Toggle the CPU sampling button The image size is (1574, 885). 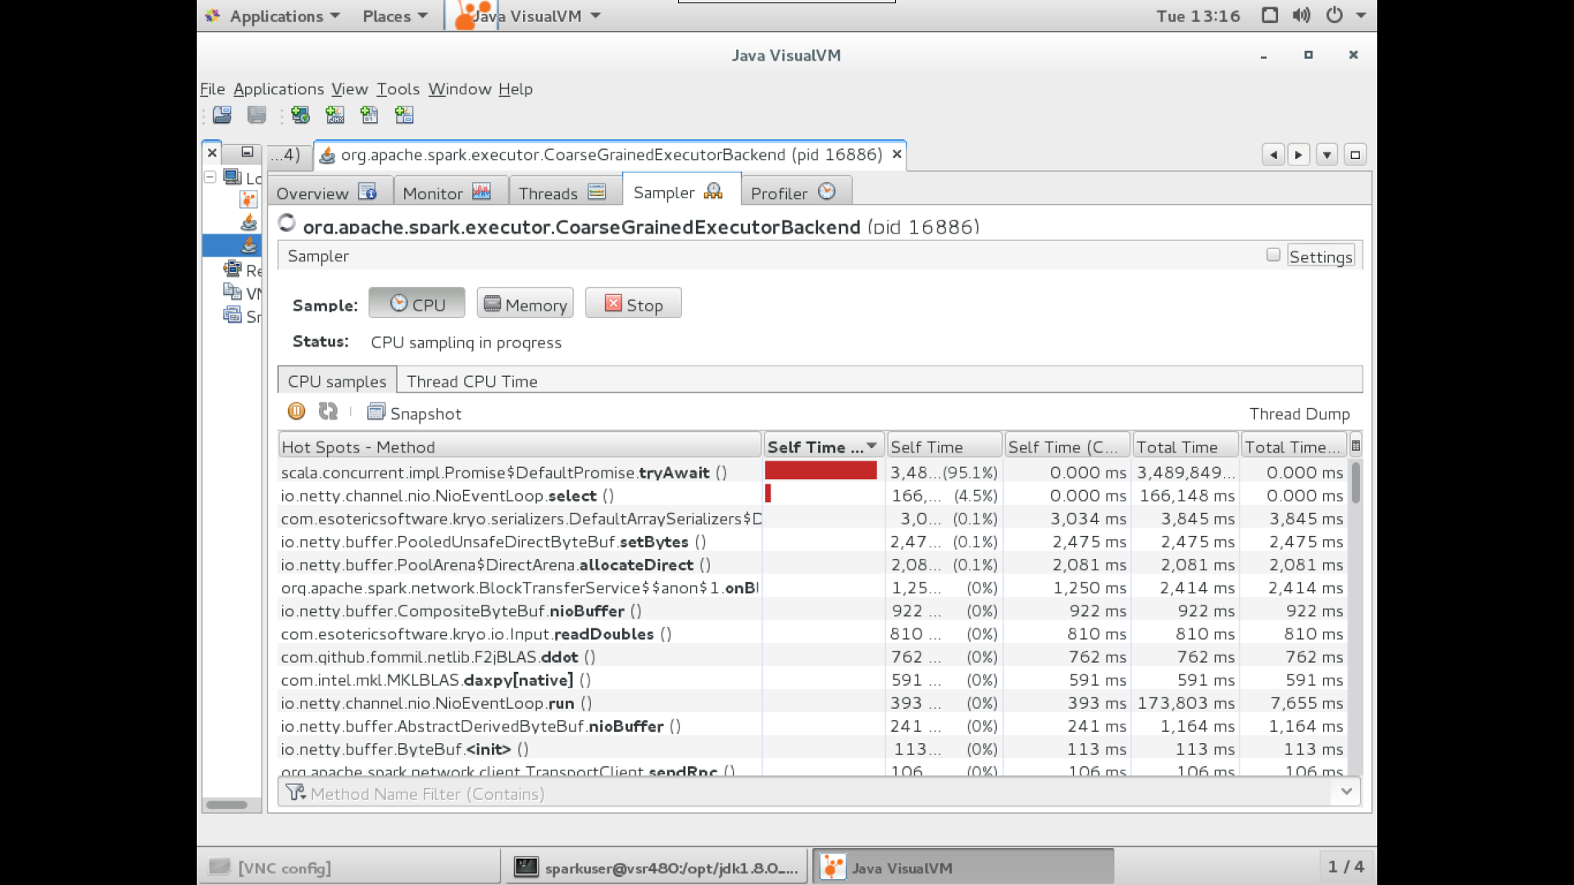pyautogui.click(x=416, y=304)
